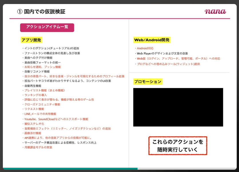239x172 pixels.
Task: Select the プロモーション yellow heading
Action: pos(148,82)
